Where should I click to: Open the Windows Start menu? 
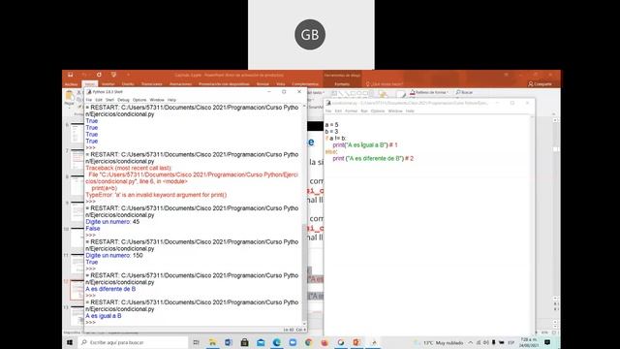[x=70, y=342]
